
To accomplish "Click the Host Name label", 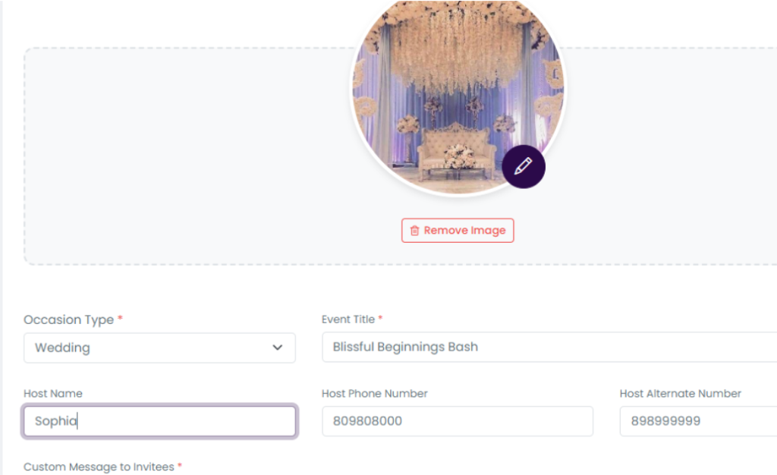I will [x=53, y=394].
